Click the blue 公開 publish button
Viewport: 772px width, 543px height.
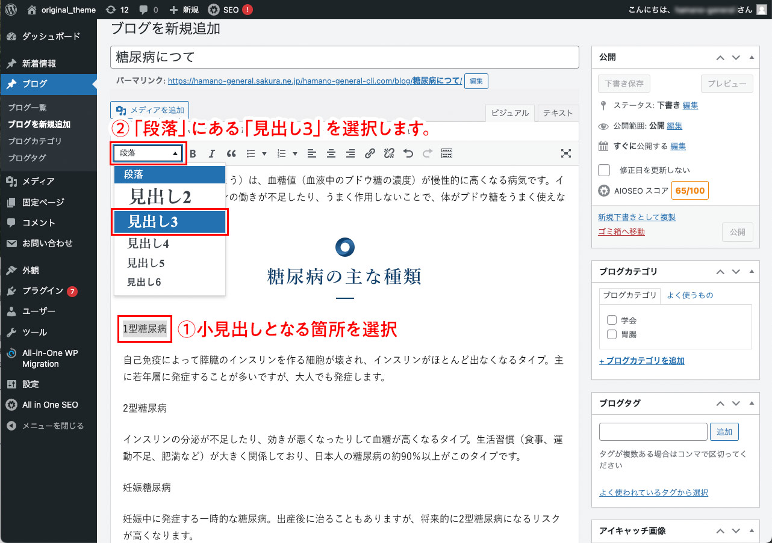click(x=737, y=232)
